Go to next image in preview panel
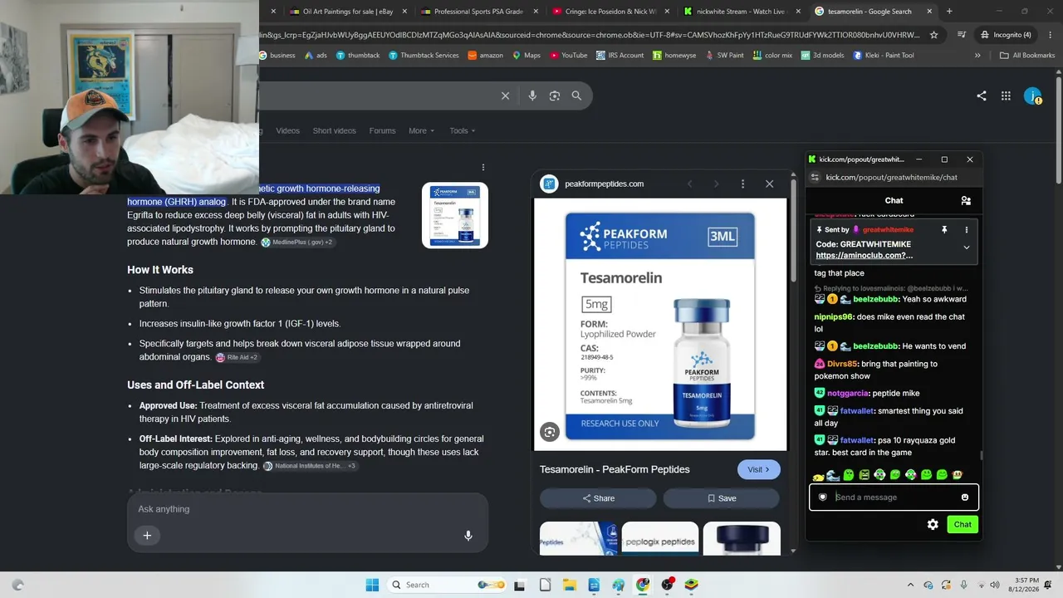This screenshot has width=1063, height=598. click(x=716, y=184)
